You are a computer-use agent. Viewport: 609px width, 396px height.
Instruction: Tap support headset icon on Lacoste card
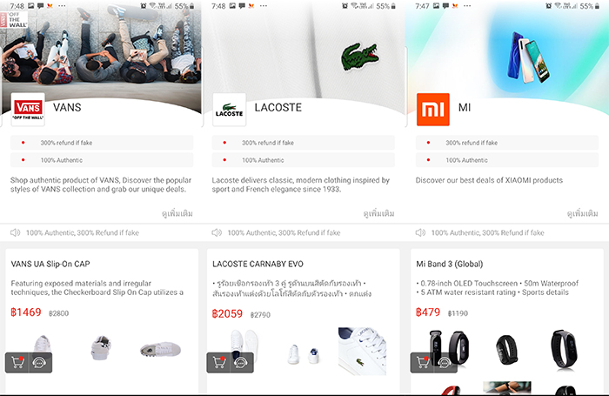pos(241,363)
